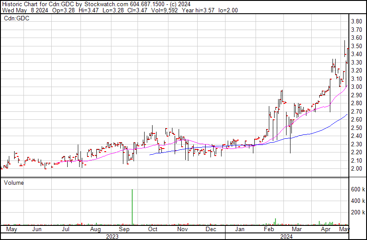Click the Feb month label on time axis
This screenshot has width=367, height=240.
[x=269, y=229]
